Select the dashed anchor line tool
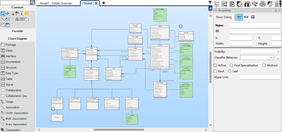Screen dimensions: 282x132 (12, 19)
